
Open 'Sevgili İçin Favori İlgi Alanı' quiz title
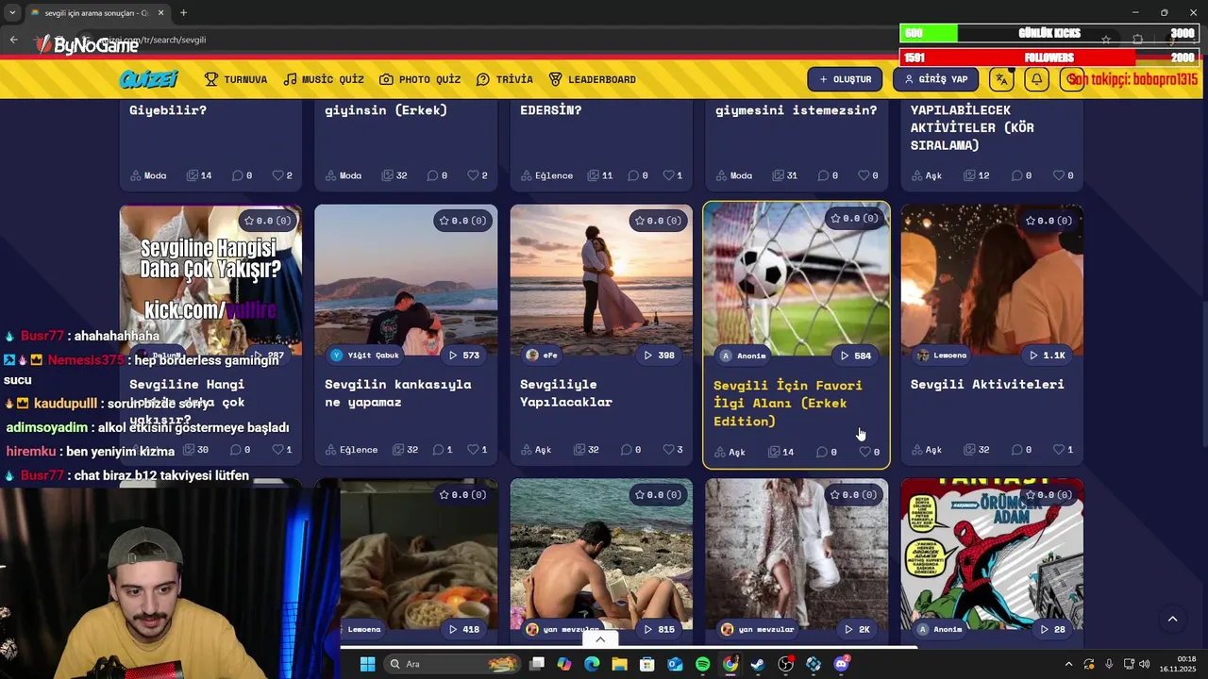click(788, 403)
